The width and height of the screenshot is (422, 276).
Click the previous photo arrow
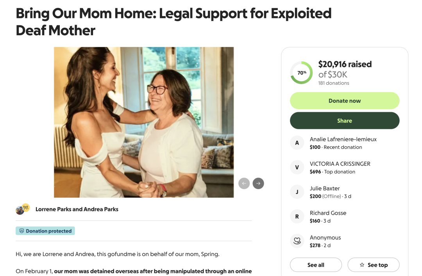244,183
